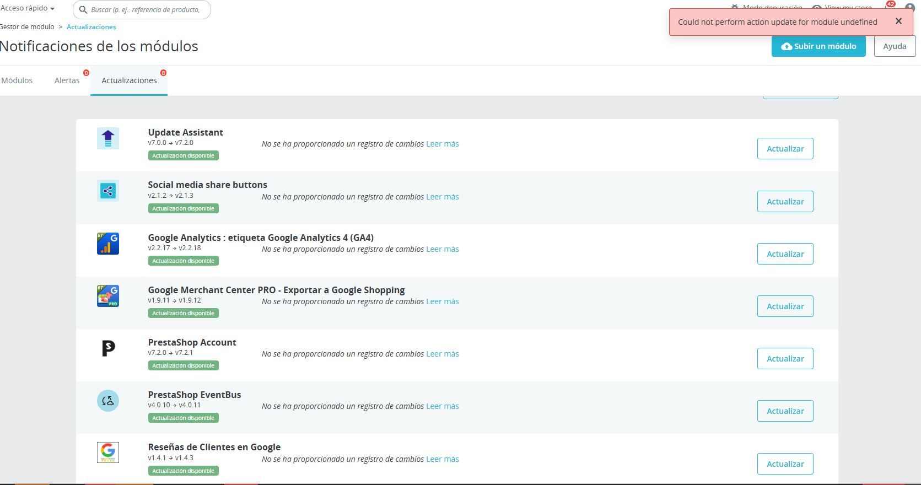Screen dimensions: 921x485
Task: Click the Update Assistant module title
Action: 185,132
